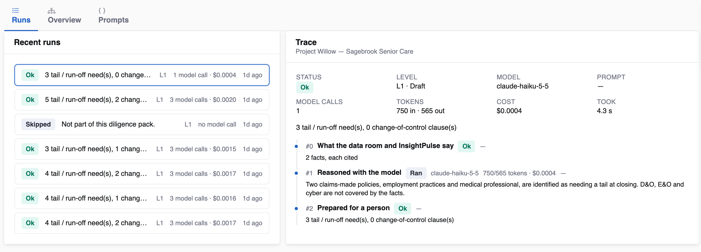Open the Runs tab
This screenshot has width=701, height=252.
tap(21, 16)
